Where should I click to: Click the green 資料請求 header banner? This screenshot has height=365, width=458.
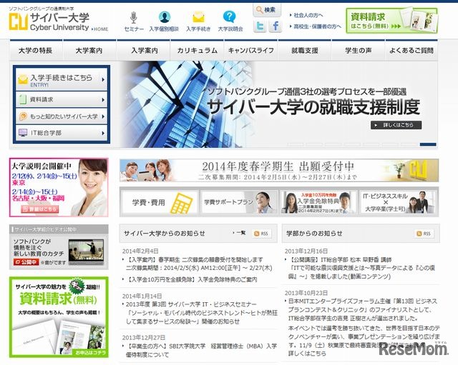pyautogui.click(x=391, y=21)
